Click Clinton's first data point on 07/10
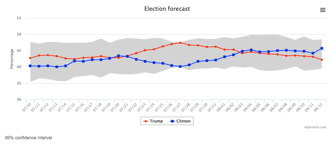Image resolution: width=331 pixels, height=144 pixels. (x=30, y=66)
